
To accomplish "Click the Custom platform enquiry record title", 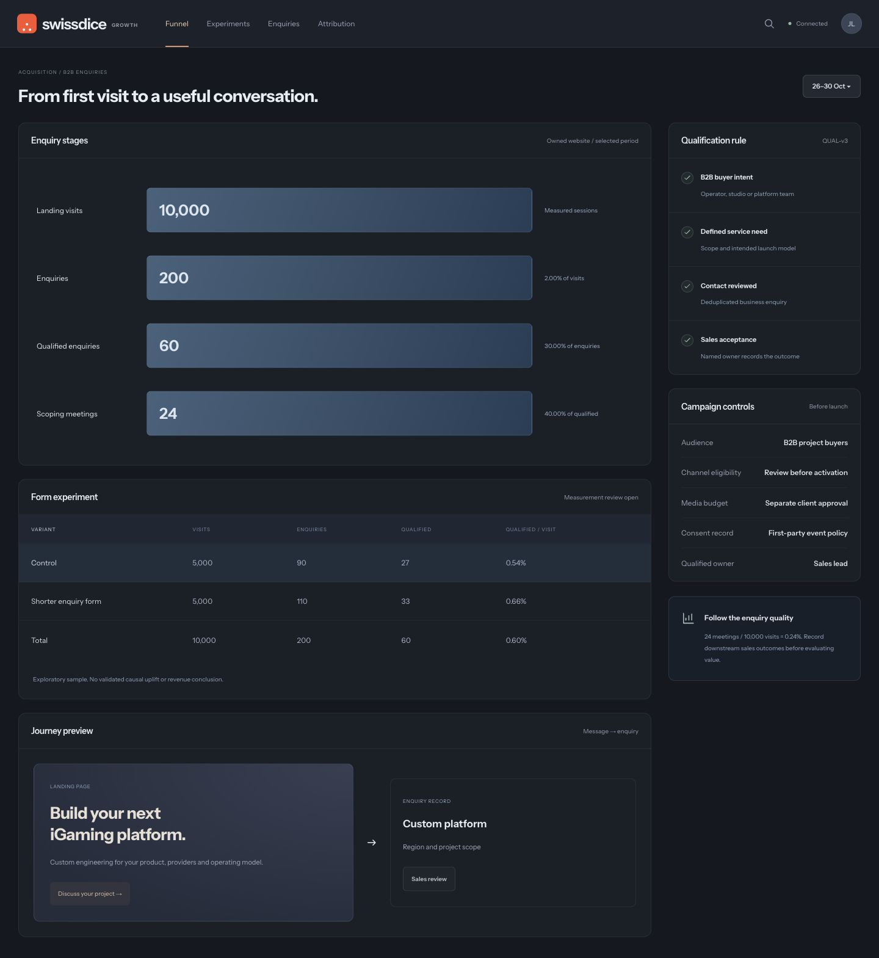I will coord(445,824).
